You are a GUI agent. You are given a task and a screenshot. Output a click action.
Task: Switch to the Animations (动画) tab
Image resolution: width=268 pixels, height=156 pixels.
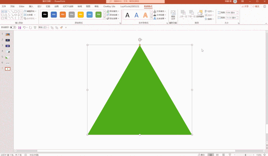point(57,6)
